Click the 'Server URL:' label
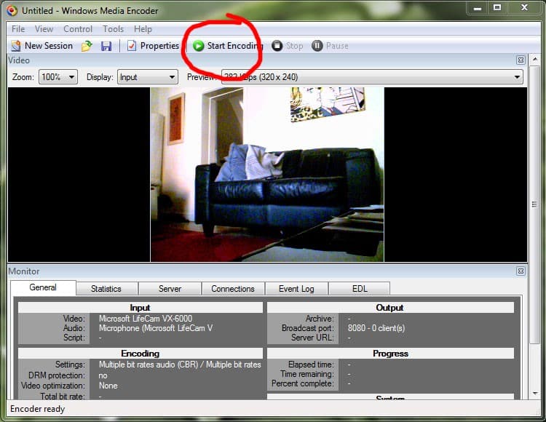546x422 pixels. [x=312, y=338]
